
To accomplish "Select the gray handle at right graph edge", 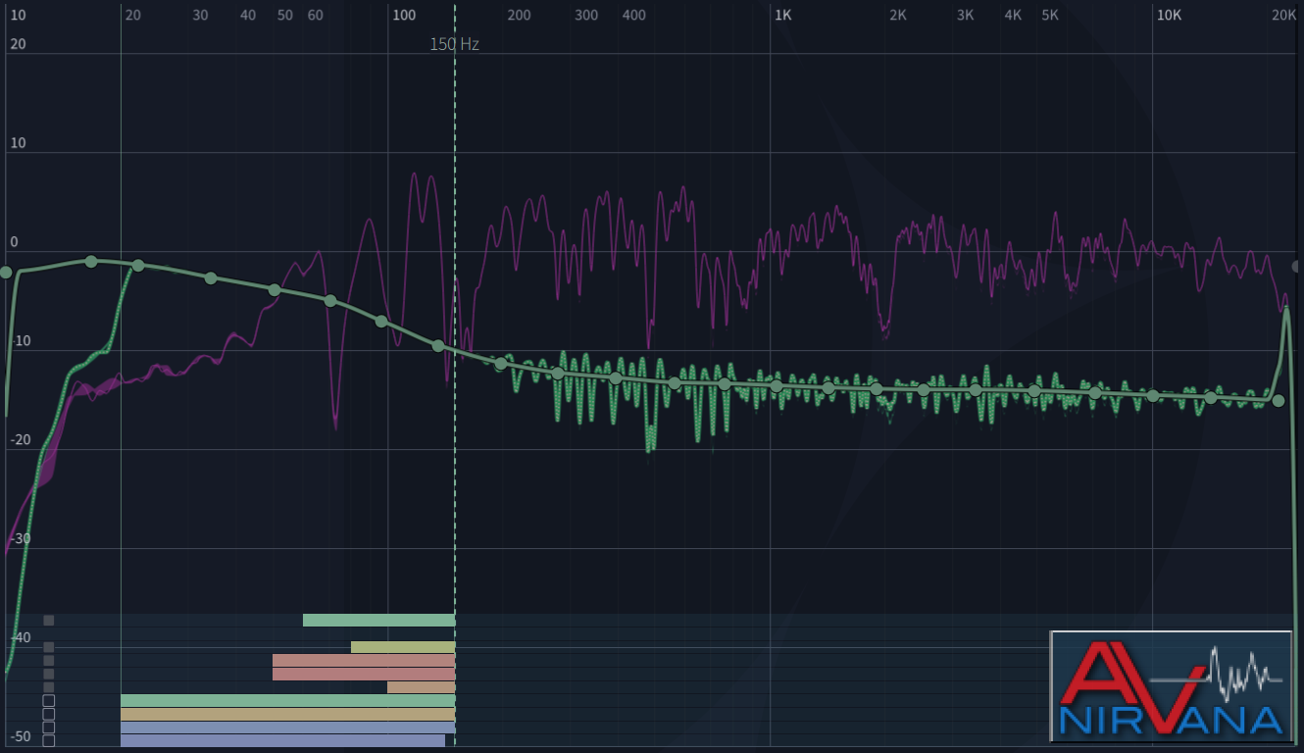I will coord(1298,267).
